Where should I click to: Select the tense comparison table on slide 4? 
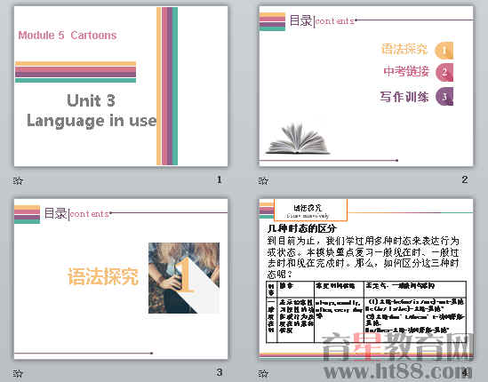tap(366, 312)
